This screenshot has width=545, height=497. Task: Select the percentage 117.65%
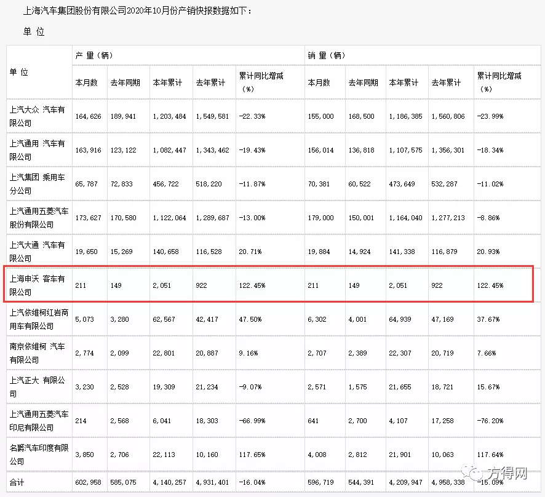coord(252,455)
